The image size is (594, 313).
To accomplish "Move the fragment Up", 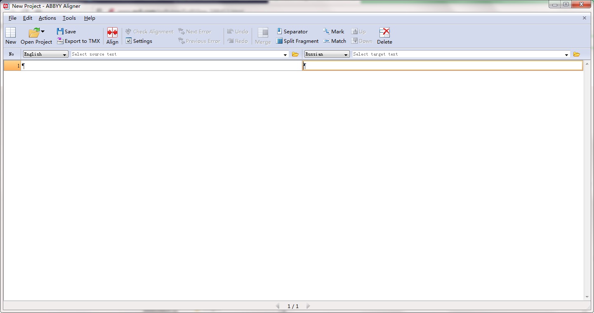I will click(358, 31).
